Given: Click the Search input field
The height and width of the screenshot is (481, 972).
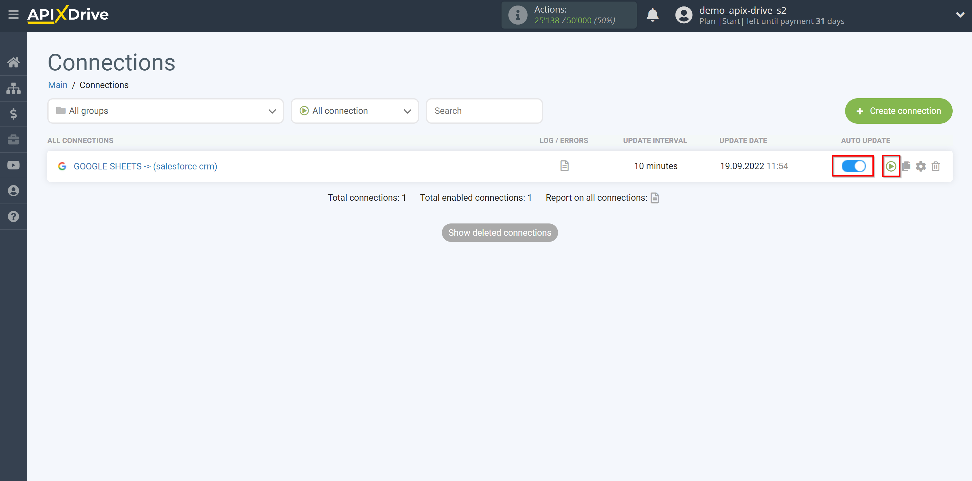Looking at the screenshot, I should coord(485,111).
